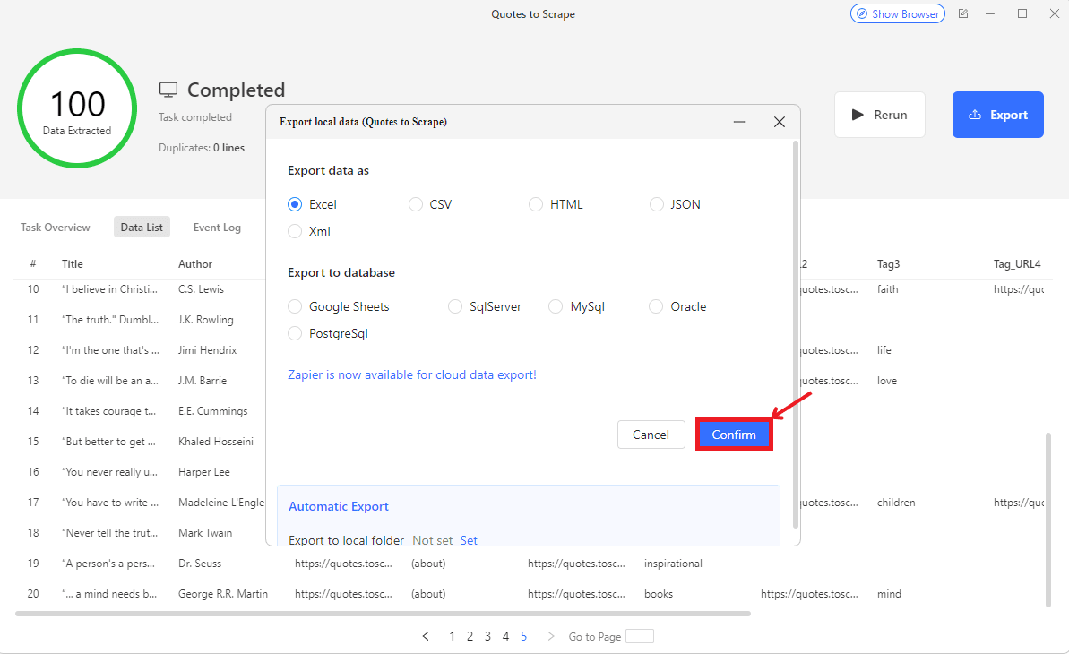
Task: Select the JSON export format
Action: coord(657,204)
